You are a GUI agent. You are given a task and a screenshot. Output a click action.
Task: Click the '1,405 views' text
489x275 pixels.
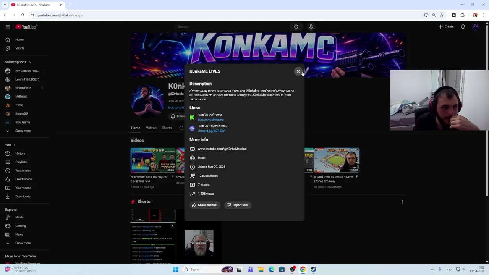[x=206, y=194]
